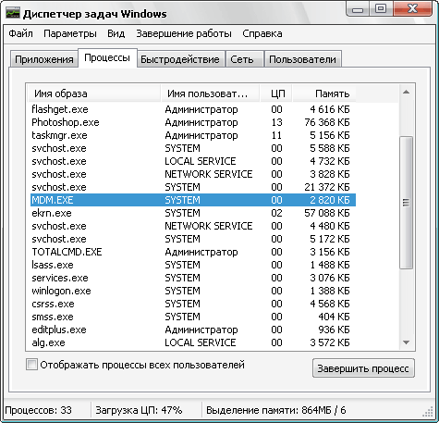Select svchost.exe using 4 480 КБ
439x423 pixels.
[193, 226]
